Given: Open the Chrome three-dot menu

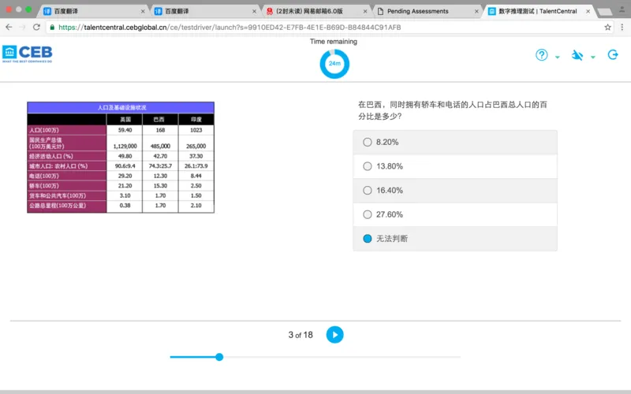Looking at the screenshot, I should 622,27.
